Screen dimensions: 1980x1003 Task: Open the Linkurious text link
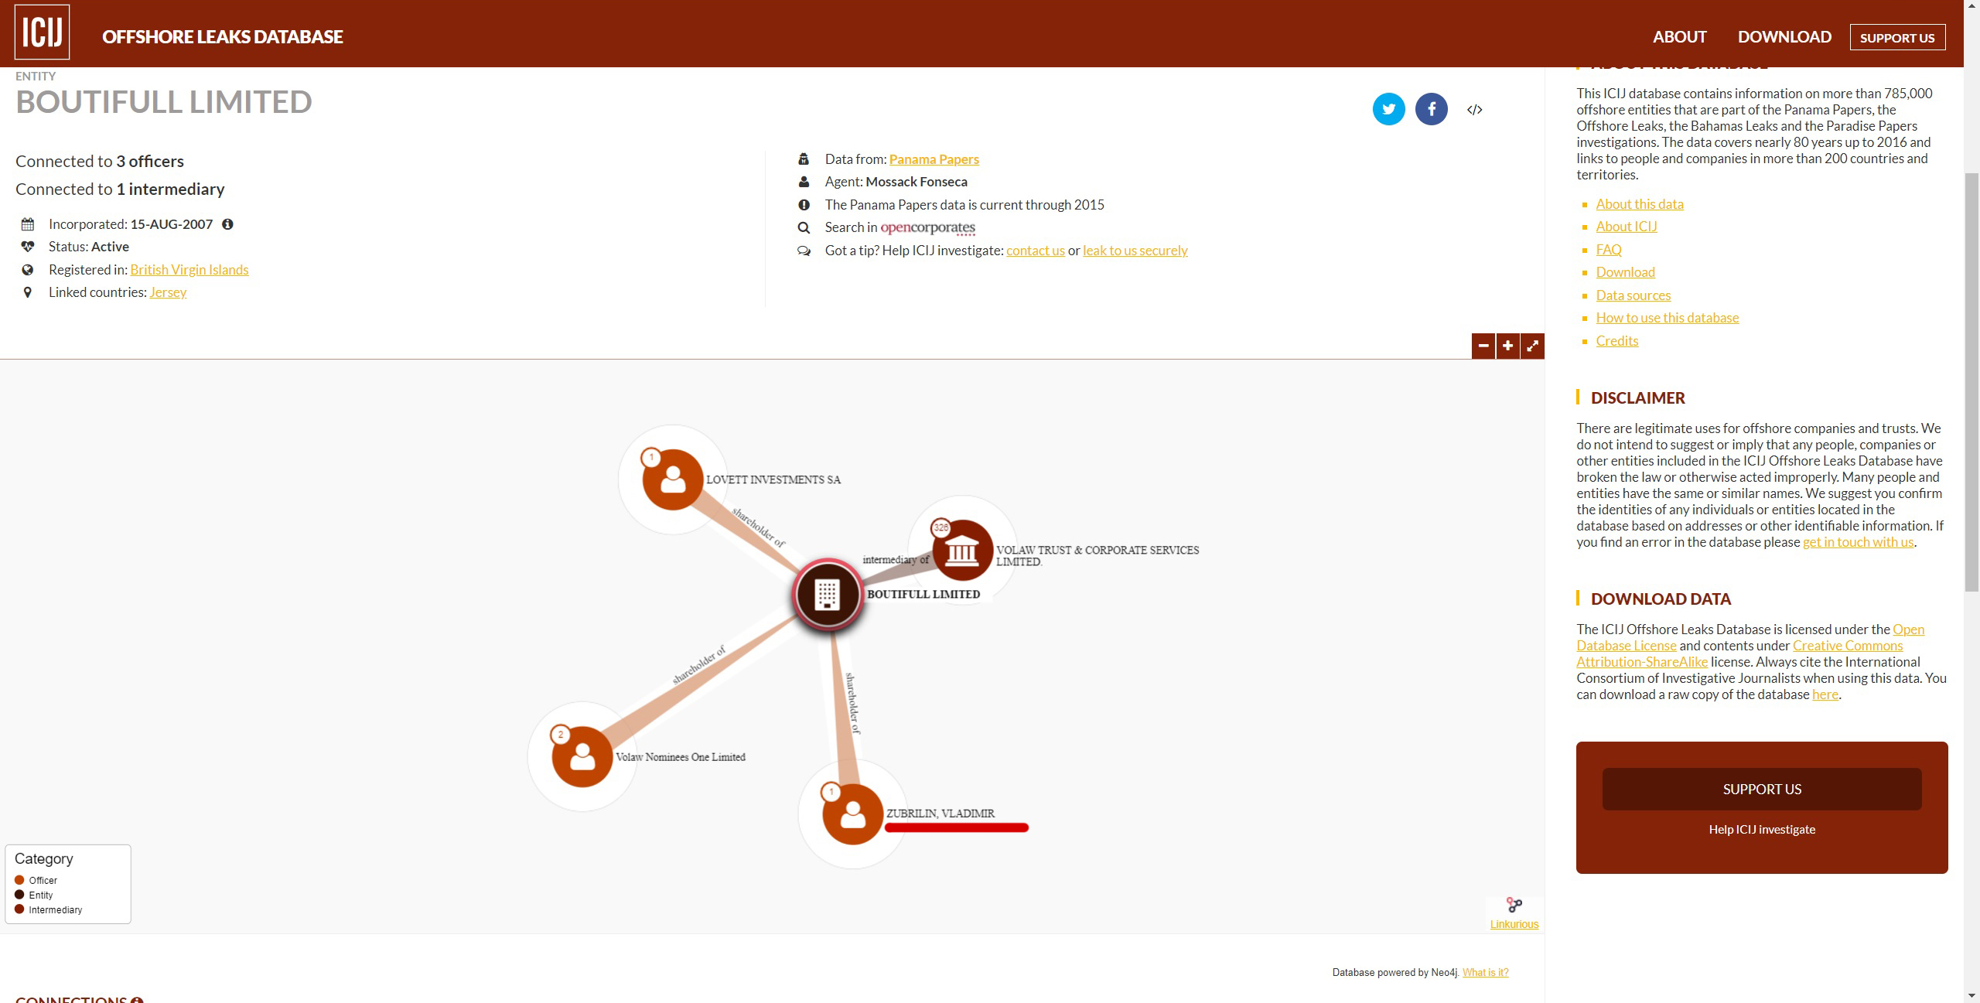(1514, 924)
